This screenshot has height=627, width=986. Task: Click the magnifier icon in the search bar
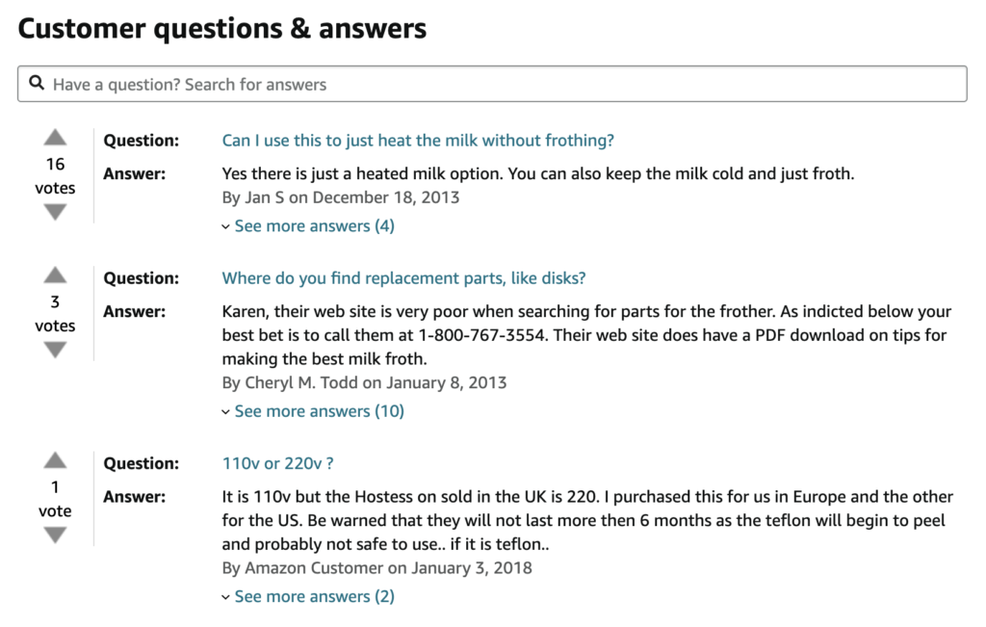[37, 84]
